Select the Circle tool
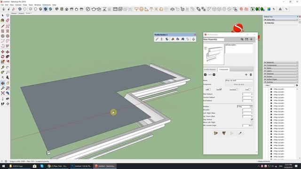 coord(3,36)
